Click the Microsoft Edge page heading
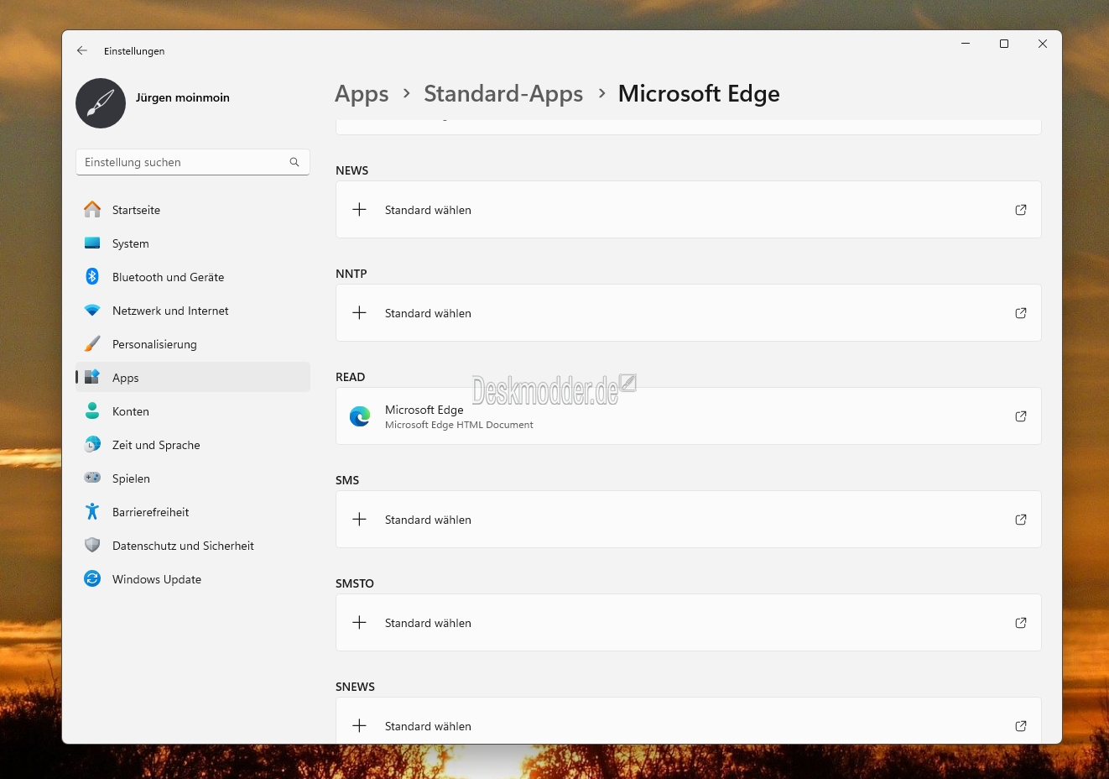Screen dimensions: 1109x779 click(x=699, y=94)
